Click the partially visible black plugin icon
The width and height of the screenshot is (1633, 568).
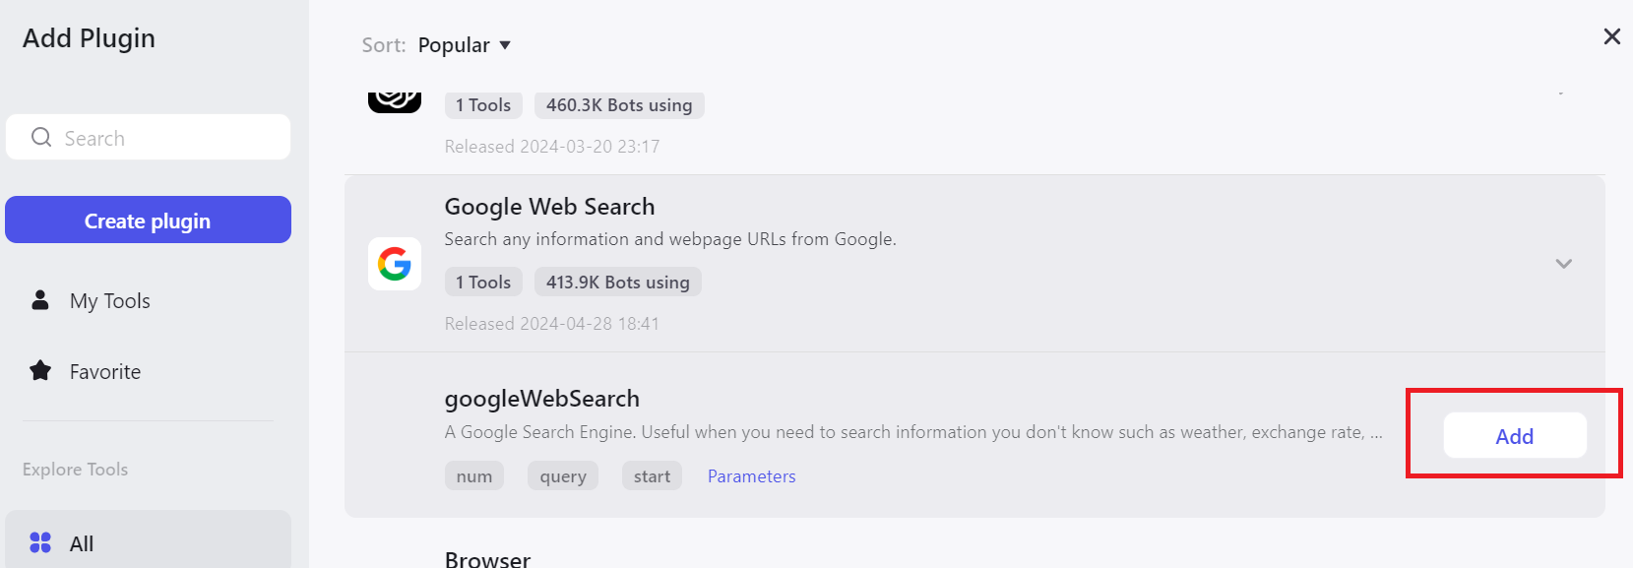tap(395, 99)
